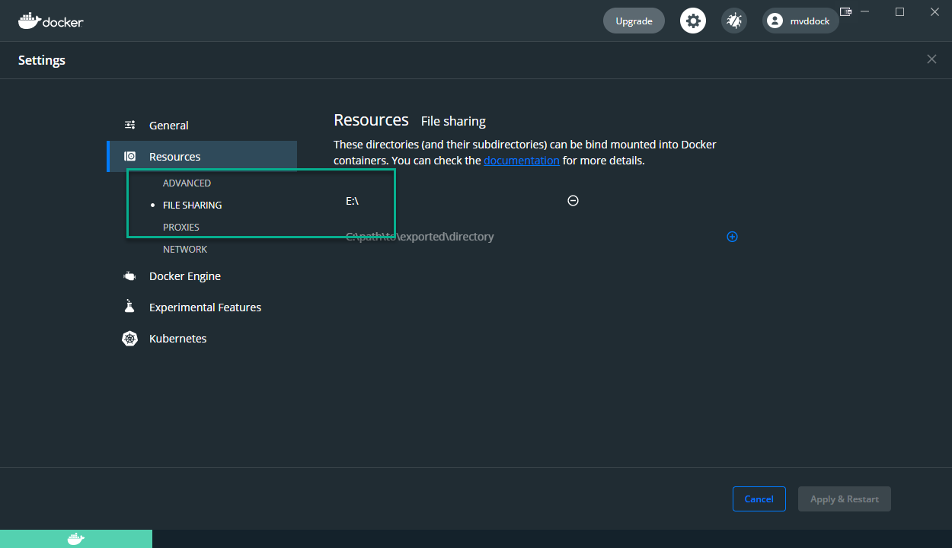Click the Resources sidebar icon

pos(129,155)
